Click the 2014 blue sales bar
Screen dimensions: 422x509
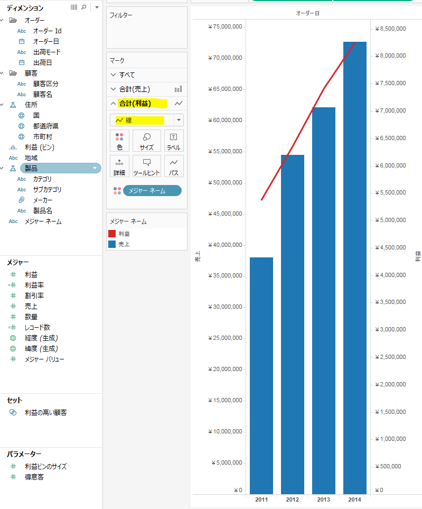(355, 268)
